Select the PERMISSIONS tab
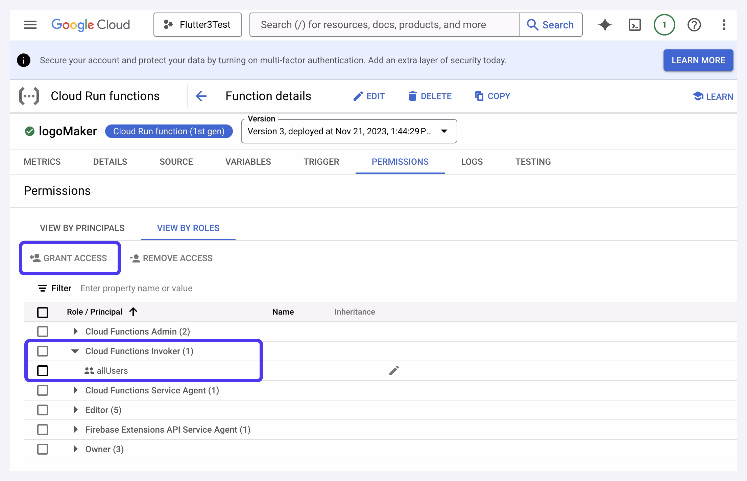Screen dimensions: 747x481 pos(400,162)
